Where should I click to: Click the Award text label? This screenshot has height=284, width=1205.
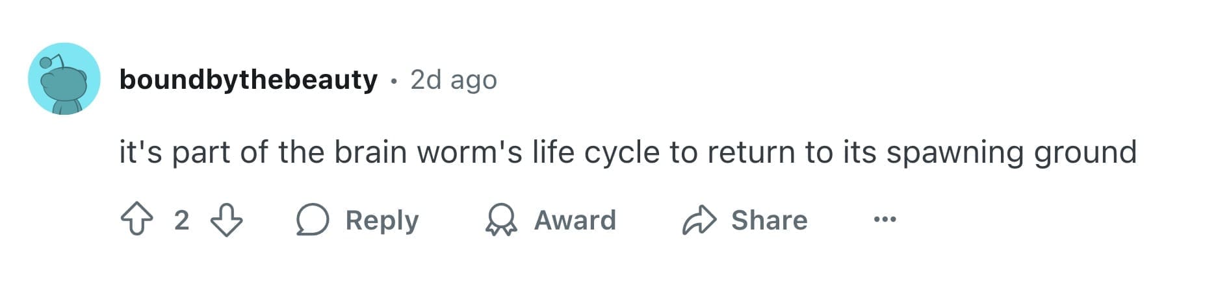pos(575,220)
